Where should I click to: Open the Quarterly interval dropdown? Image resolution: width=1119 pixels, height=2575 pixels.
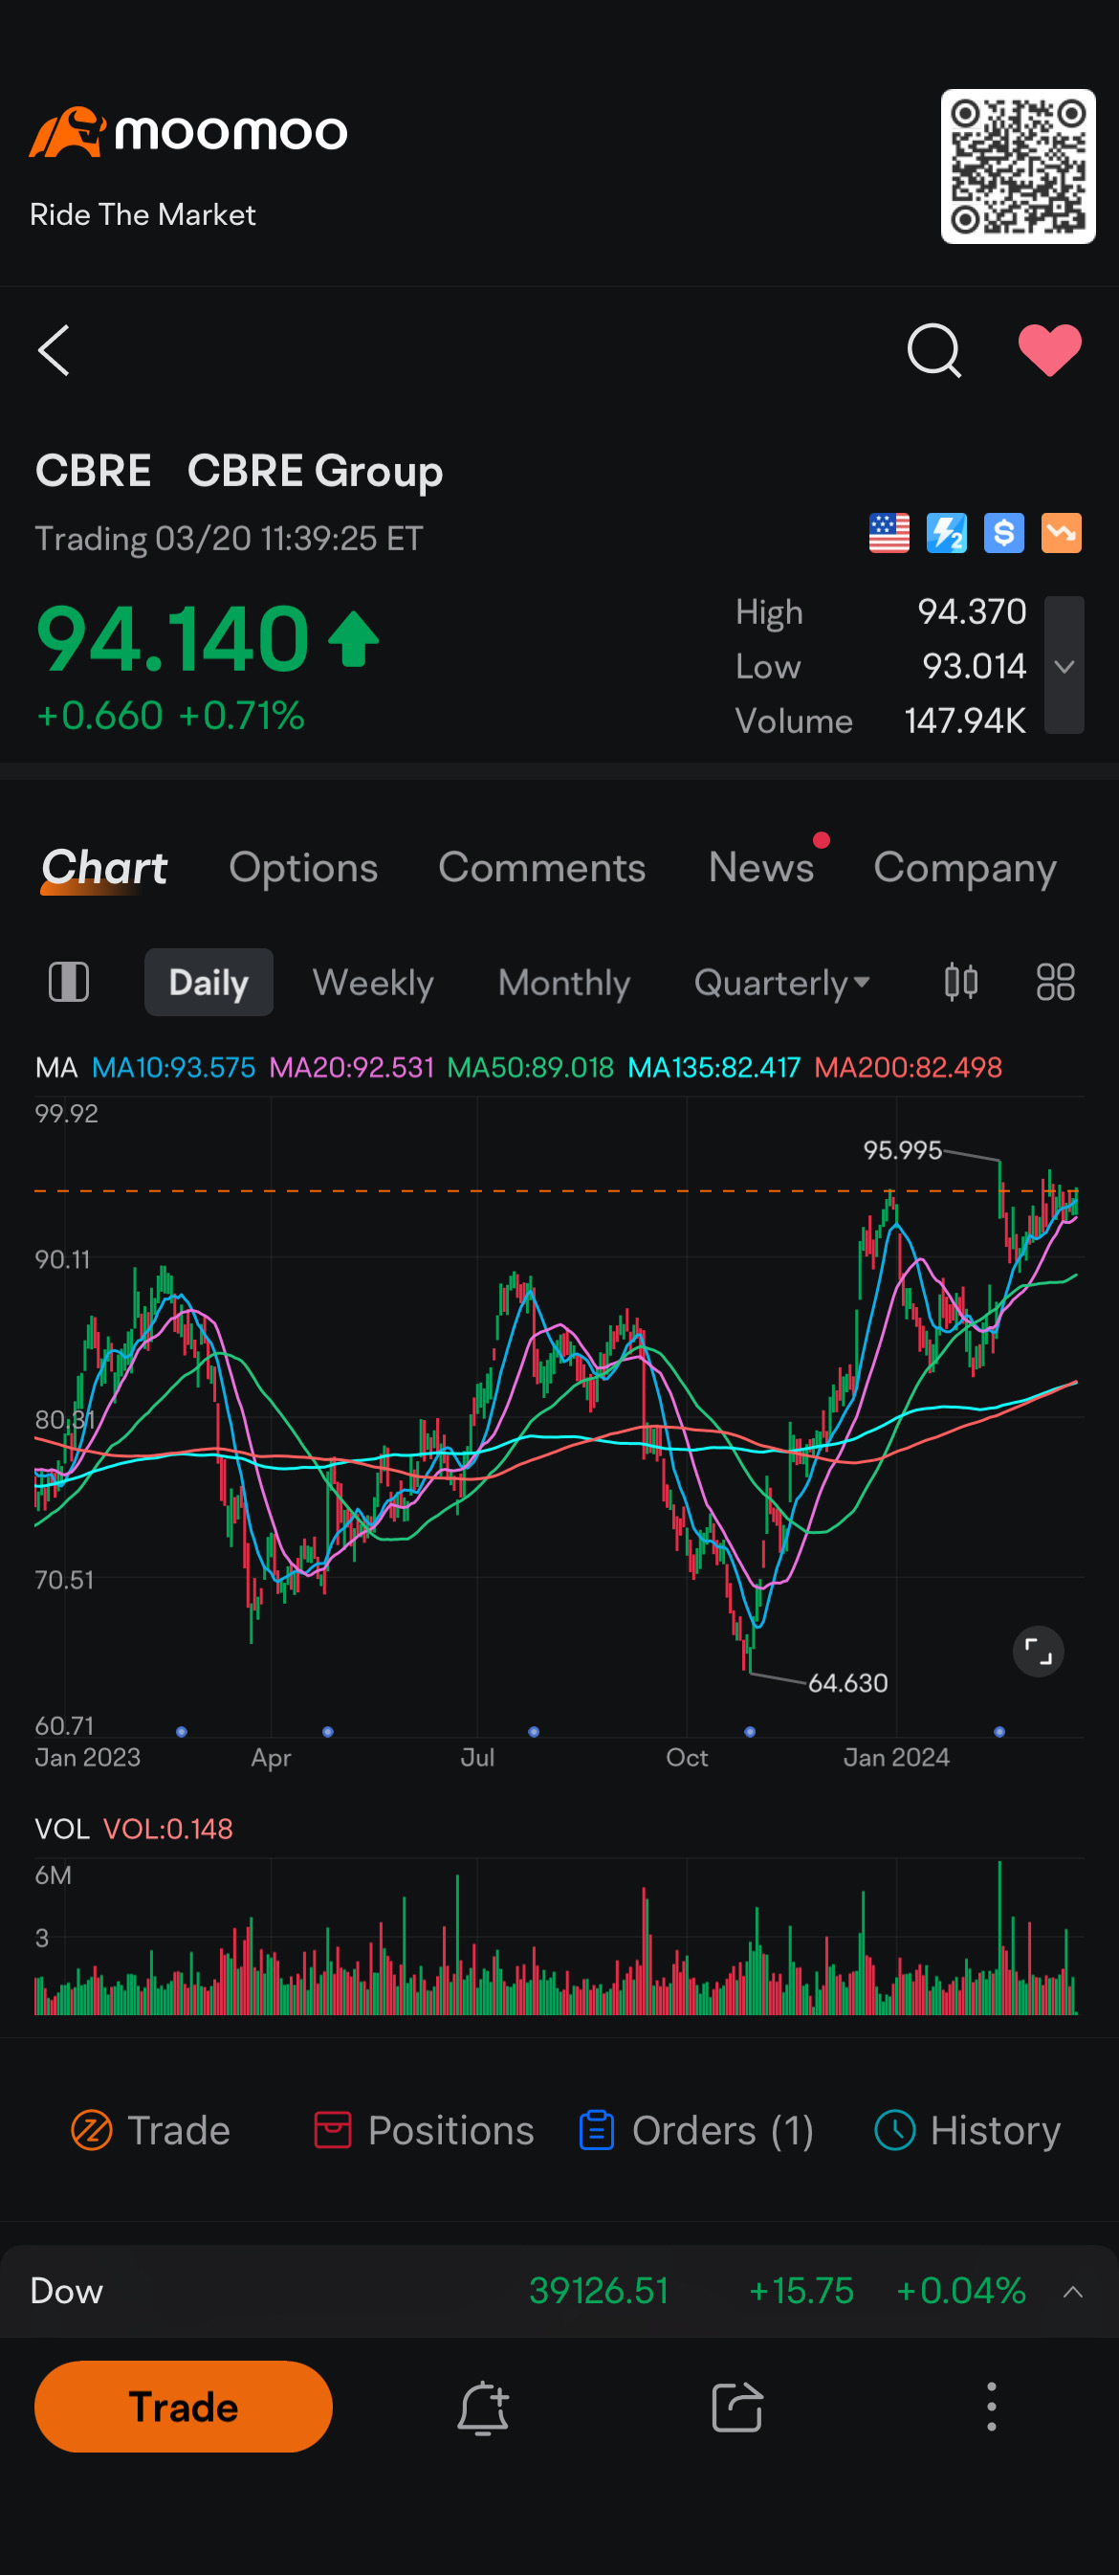point(781,983)
